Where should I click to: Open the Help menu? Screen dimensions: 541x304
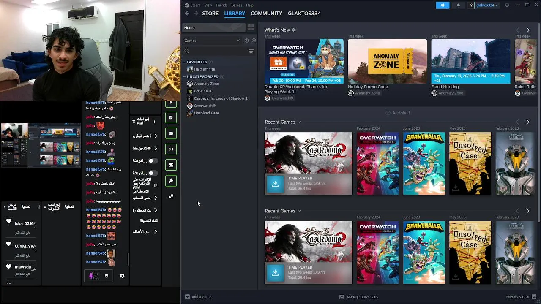click(x=250, y=5)
